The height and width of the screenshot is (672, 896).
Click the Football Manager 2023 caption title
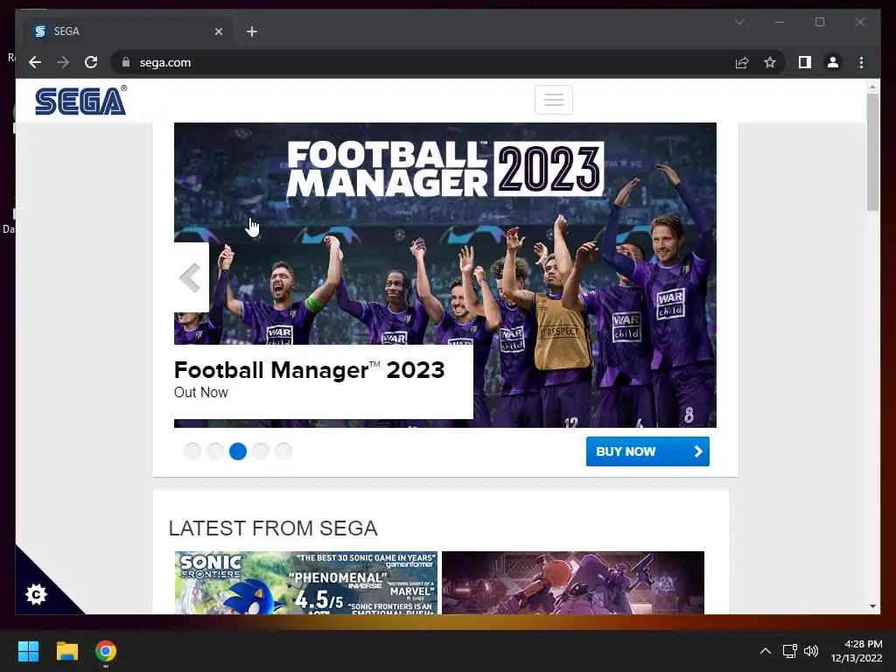309,370
